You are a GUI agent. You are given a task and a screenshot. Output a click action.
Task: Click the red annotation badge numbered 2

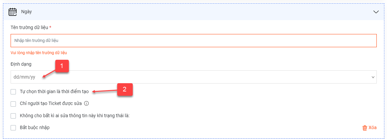[124, 89]
